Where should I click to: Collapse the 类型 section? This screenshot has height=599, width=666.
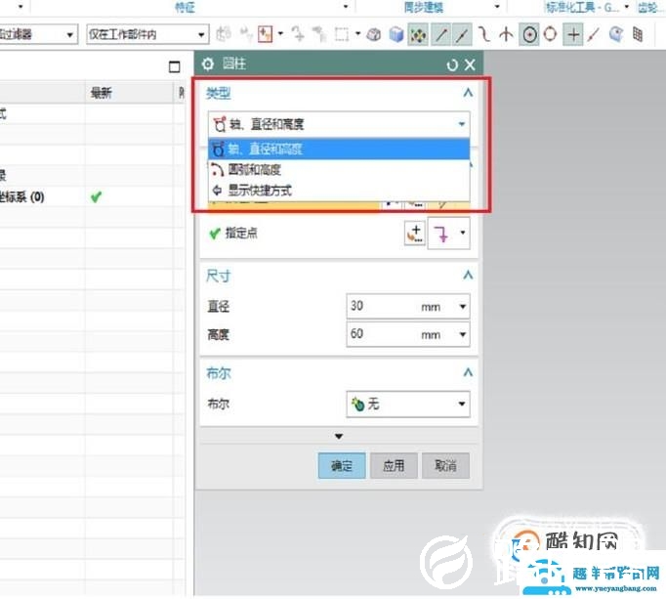(x=468, y=93)
